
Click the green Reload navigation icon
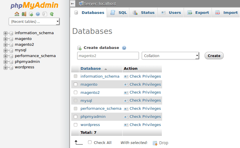click(52, 14)
